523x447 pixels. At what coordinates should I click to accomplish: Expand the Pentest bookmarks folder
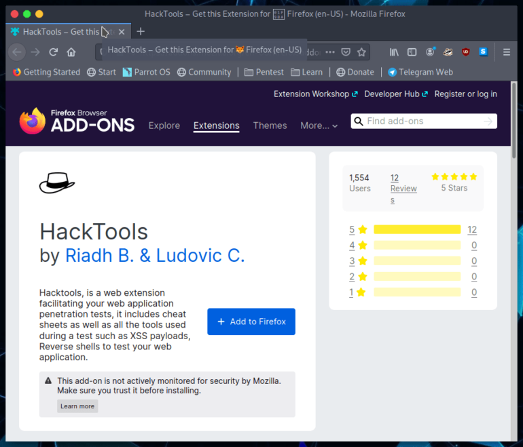click(264, 73)
